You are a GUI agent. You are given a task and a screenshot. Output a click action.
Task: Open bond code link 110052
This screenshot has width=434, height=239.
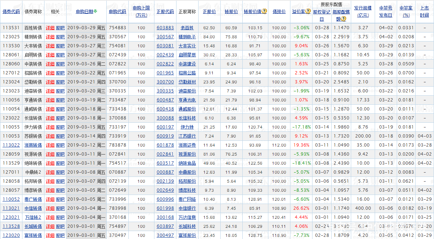pos(11,199)
